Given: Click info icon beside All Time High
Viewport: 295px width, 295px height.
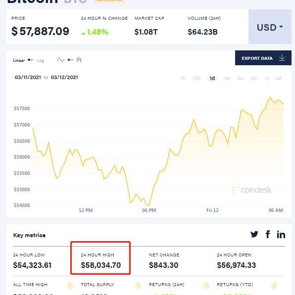Looking at the screenshot, I should click(x=70, y=286).
